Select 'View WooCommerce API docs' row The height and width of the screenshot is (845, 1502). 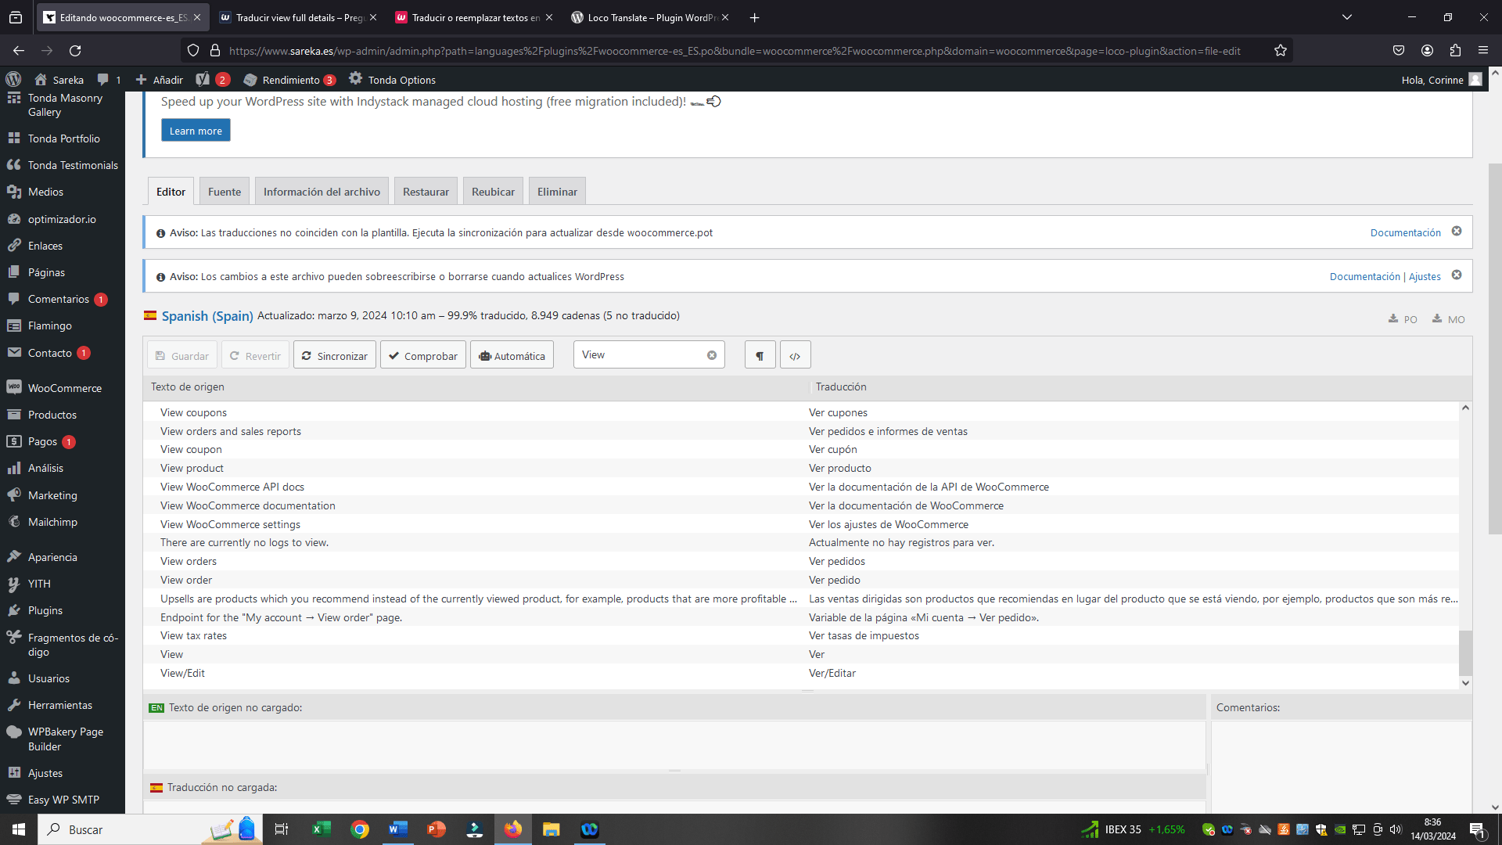(801, 487)
